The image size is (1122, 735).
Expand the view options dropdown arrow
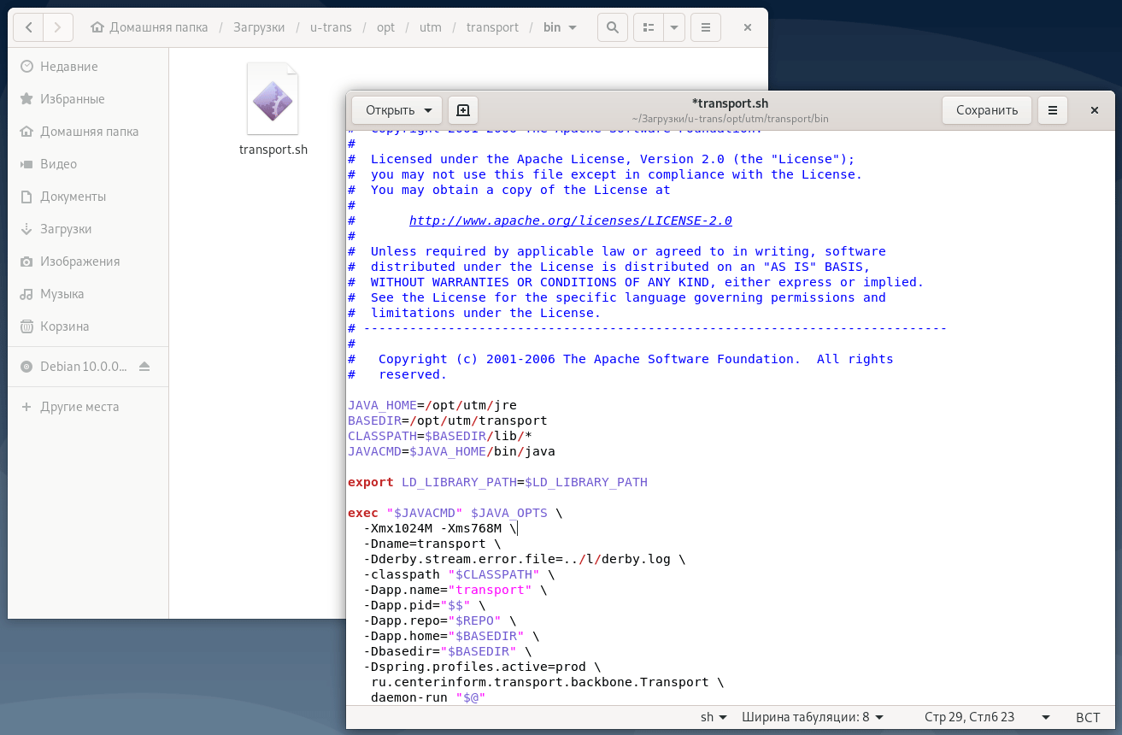pos(674,27)
